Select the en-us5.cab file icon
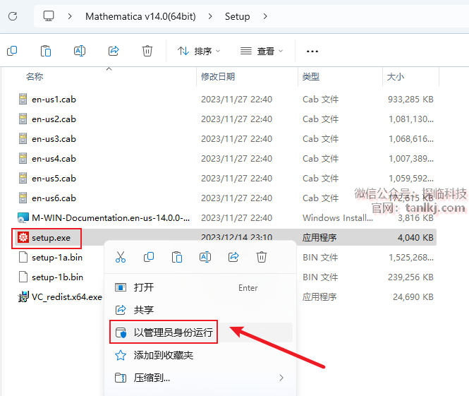Screen dimensions: 469x396 (23, 178)
